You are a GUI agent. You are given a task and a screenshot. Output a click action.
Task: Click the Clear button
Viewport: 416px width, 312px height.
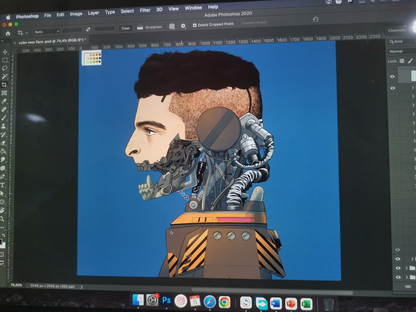(x=125, y=28)
